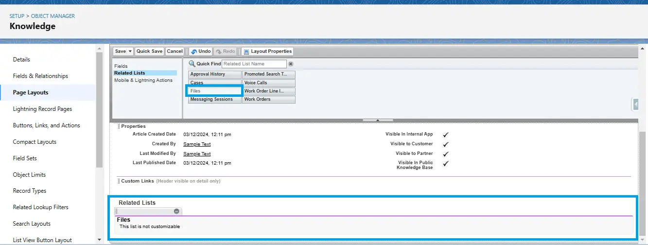Click the sidebar scrollbar down arrow

(100, 239)
